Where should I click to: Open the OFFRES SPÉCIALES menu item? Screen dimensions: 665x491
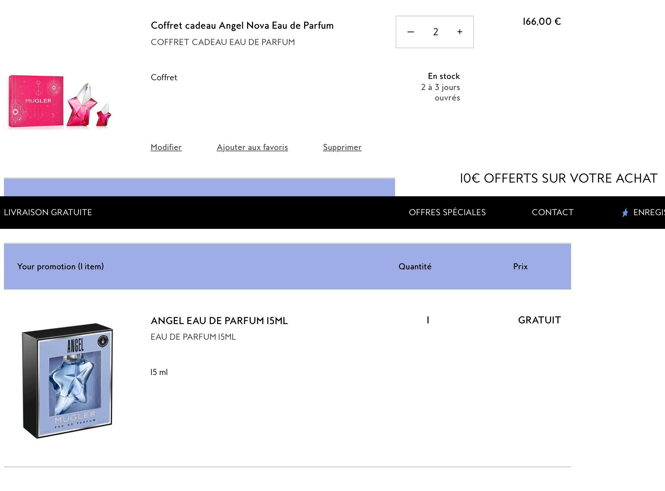(447, 213)
